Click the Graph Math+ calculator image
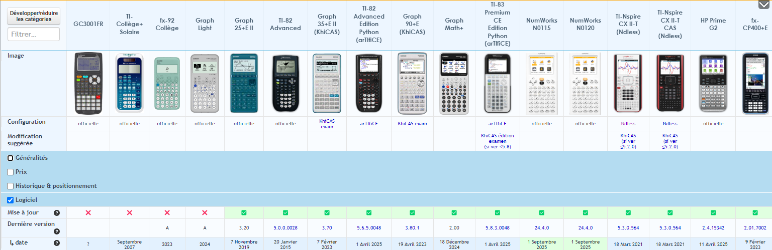The image size is (772, 250). pyautogui.click(x=454, y=83)
